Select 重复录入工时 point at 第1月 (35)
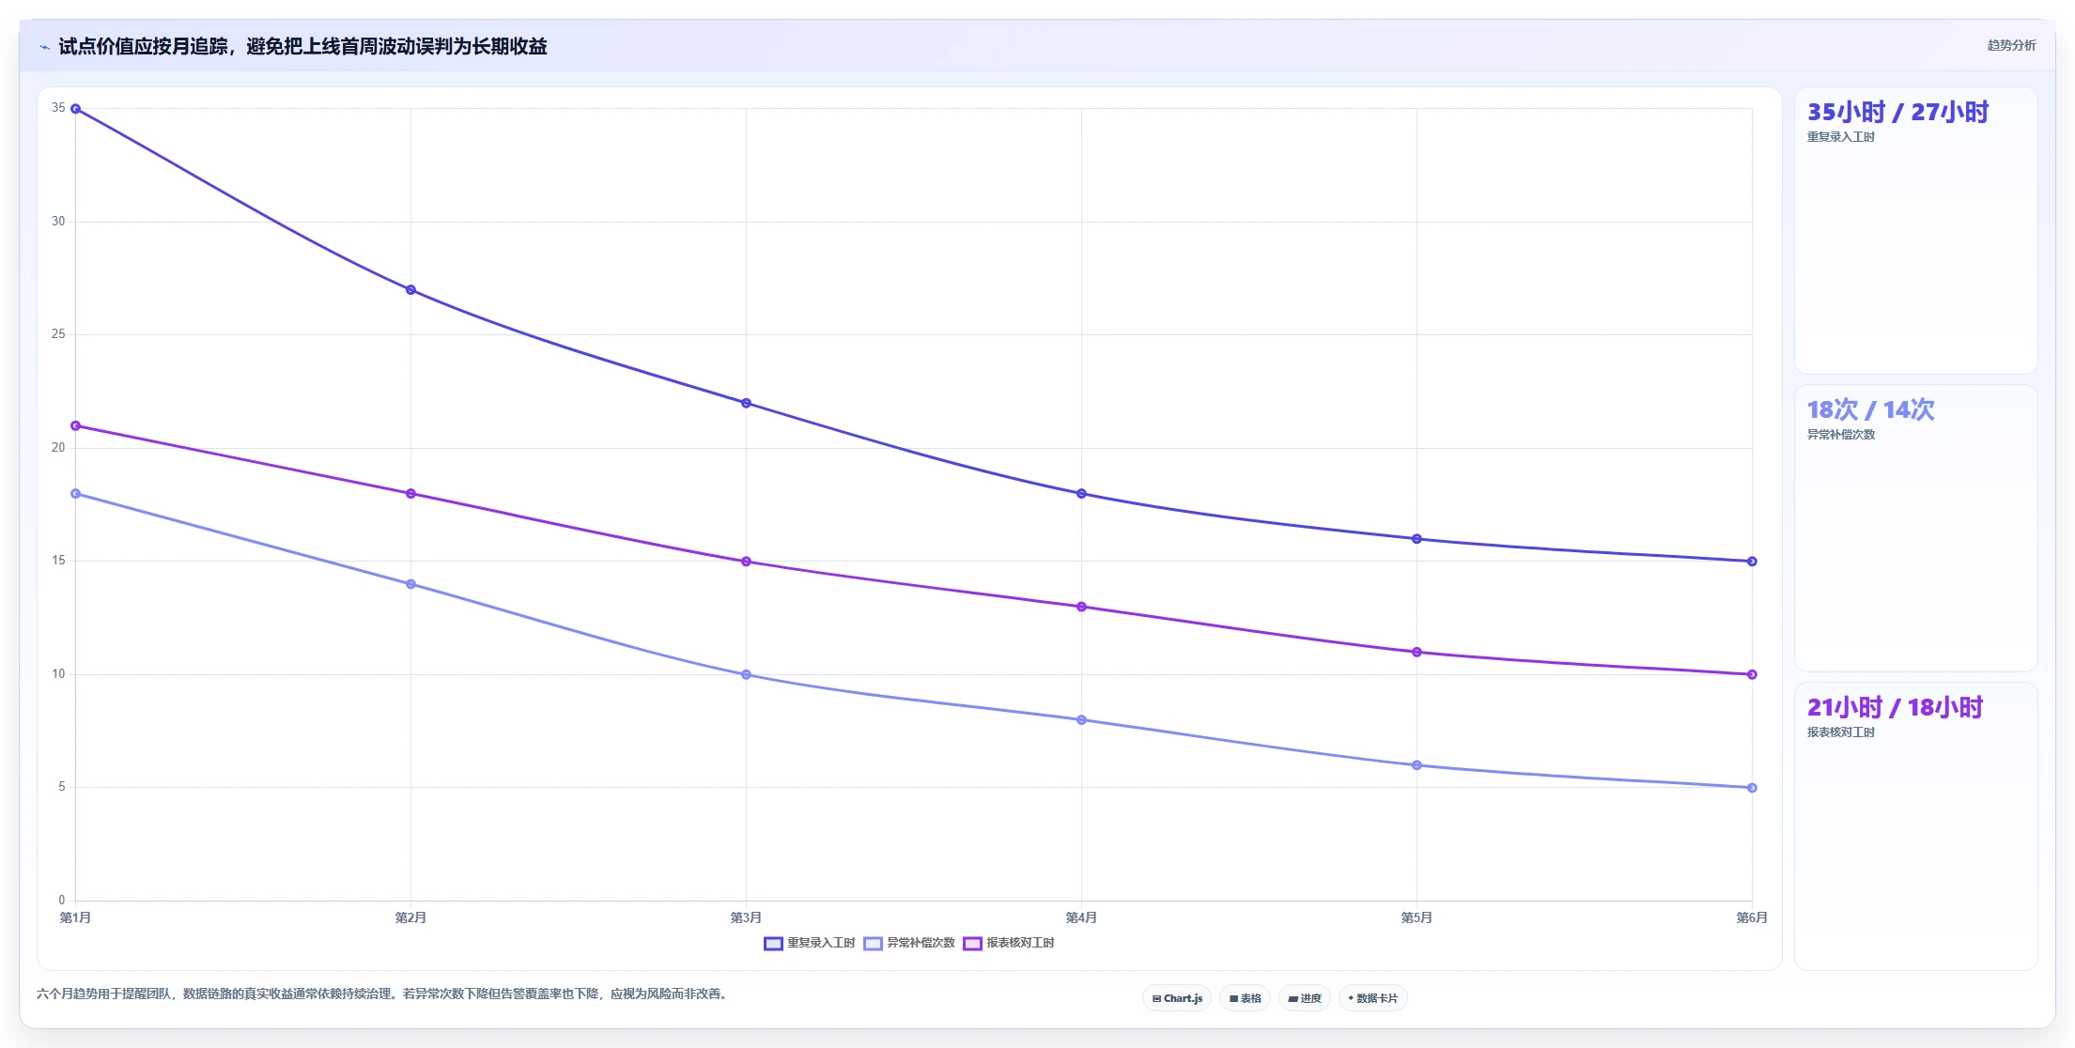The height and width of the screenshot is (1048, 2075). click(x=76, y=109)
